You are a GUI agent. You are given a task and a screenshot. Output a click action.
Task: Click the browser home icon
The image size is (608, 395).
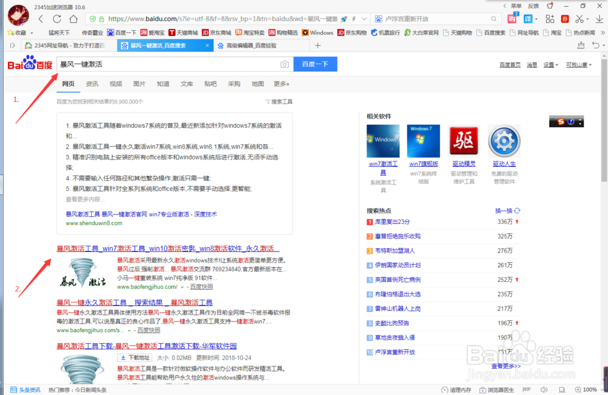tap(73, 19)
